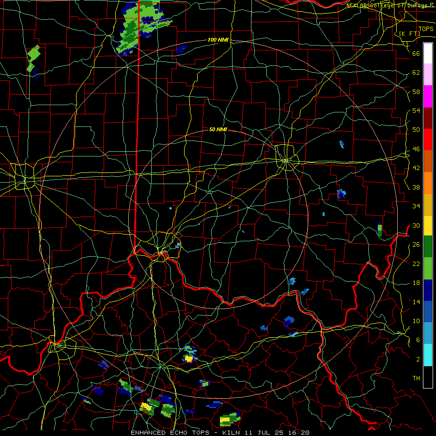Select the 6 legend value
The height and width of the screenshot is (436, 436).
tap(418, 340)
